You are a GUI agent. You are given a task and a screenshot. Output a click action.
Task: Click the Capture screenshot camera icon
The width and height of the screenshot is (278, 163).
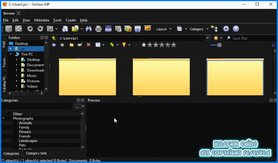138,29
